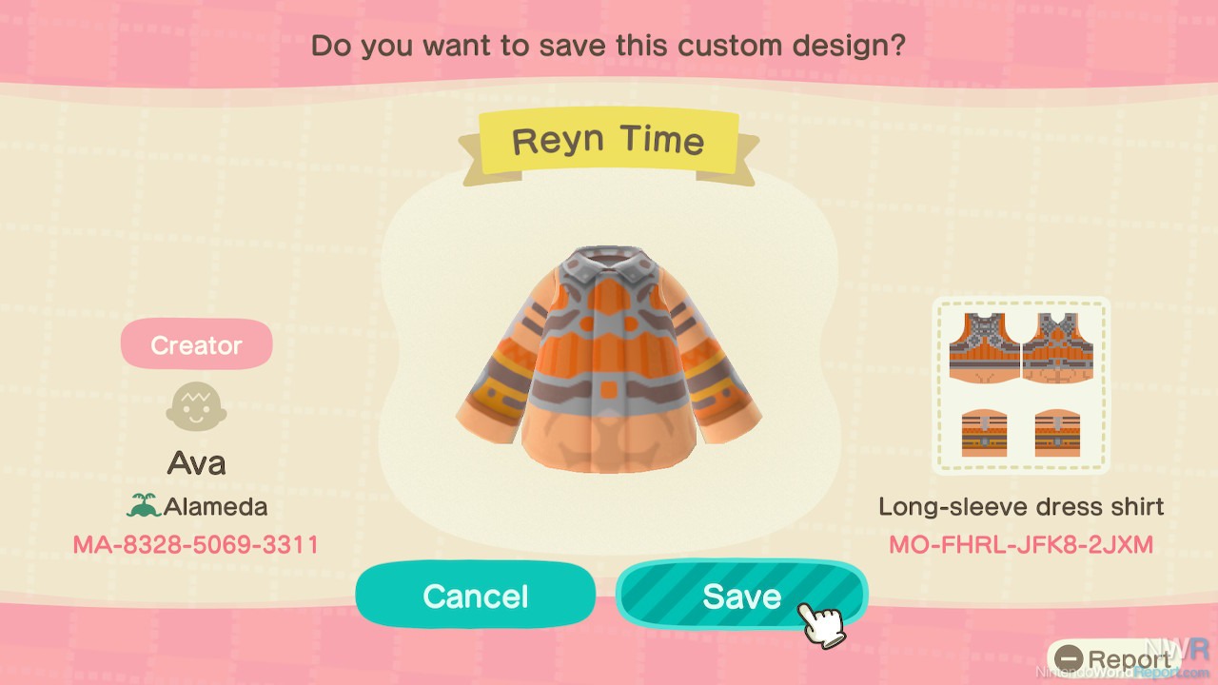Select the creator's smiling face icon
The image size is (1218, 685).
196,409
